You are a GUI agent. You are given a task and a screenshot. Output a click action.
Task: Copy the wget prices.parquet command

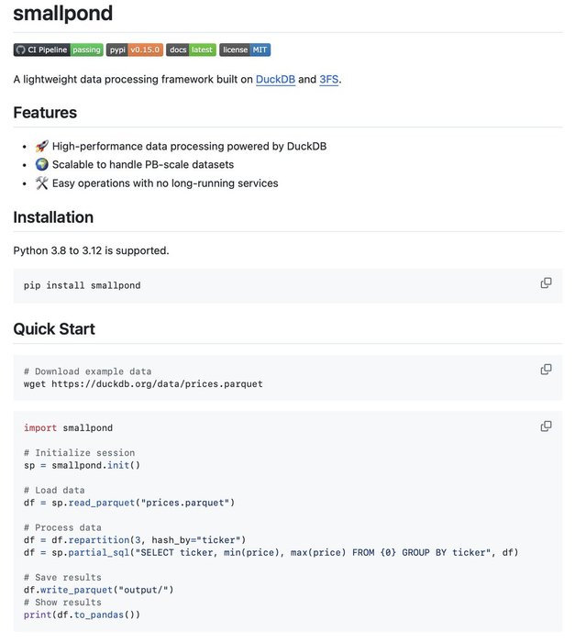click(x=546, y=370)
